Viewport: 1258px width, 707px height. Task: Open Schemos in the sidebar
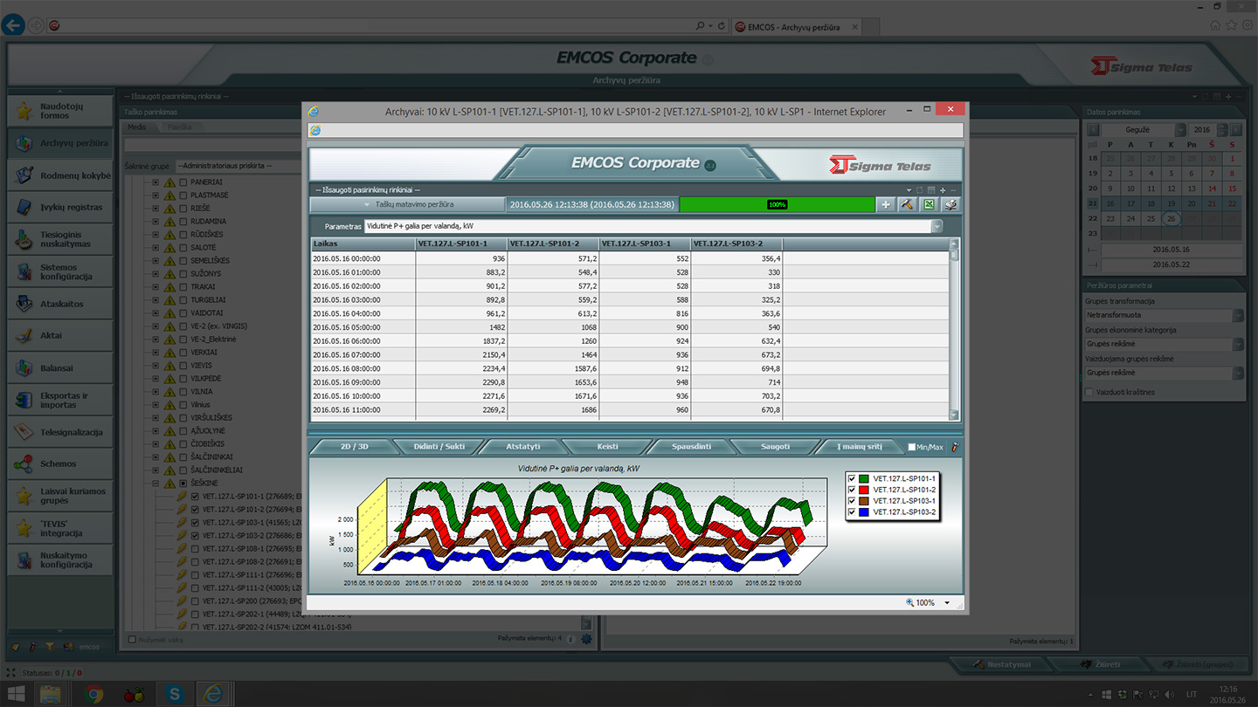tap(60, 464)
